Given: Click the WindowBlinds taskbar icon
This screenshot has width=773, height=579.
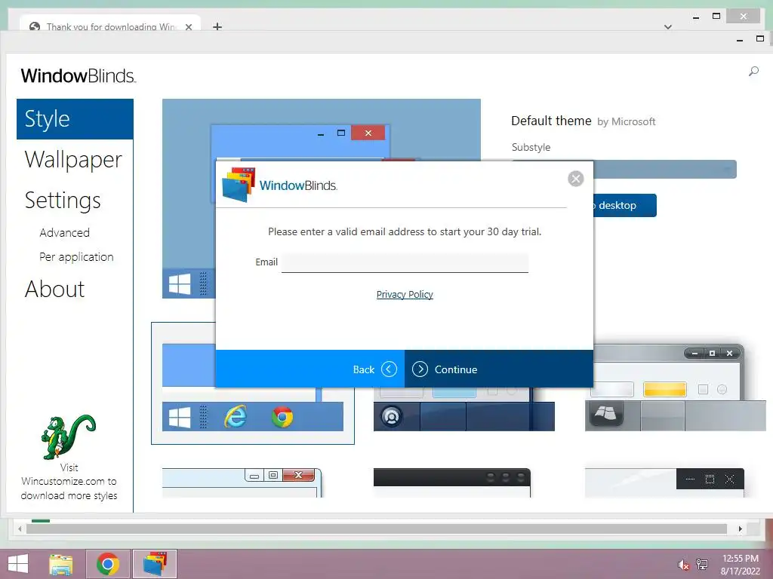Looking at the screenshot, I should (155, 564).
